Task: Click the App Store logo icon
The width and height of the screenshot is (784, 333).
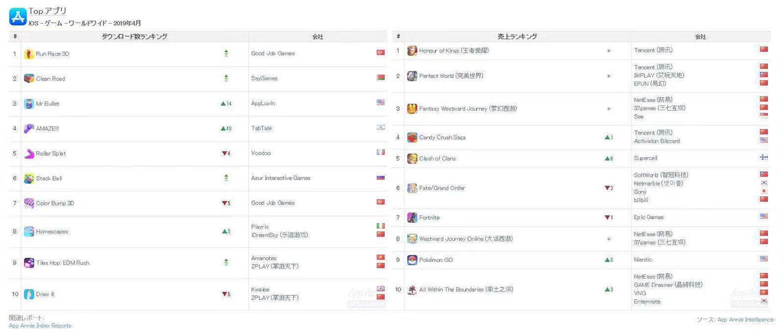Action: coord(18,17)
